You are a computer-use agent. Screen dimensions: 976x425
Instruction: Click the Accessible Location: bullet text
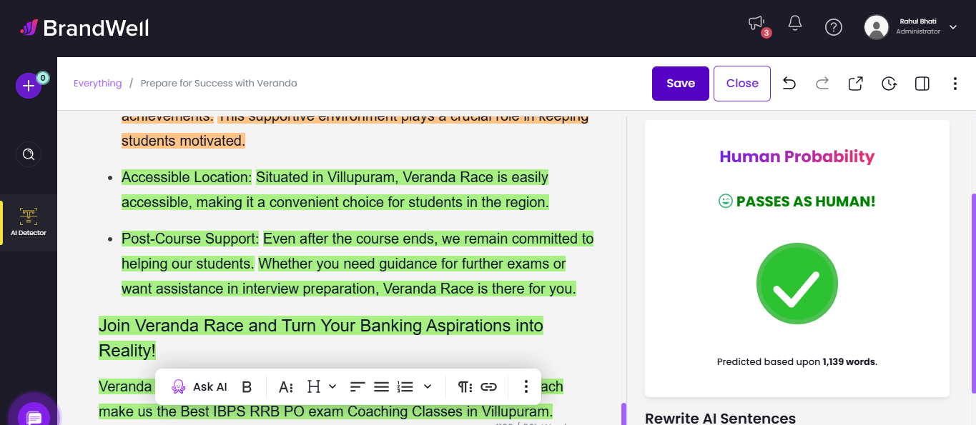click(187, 177)
